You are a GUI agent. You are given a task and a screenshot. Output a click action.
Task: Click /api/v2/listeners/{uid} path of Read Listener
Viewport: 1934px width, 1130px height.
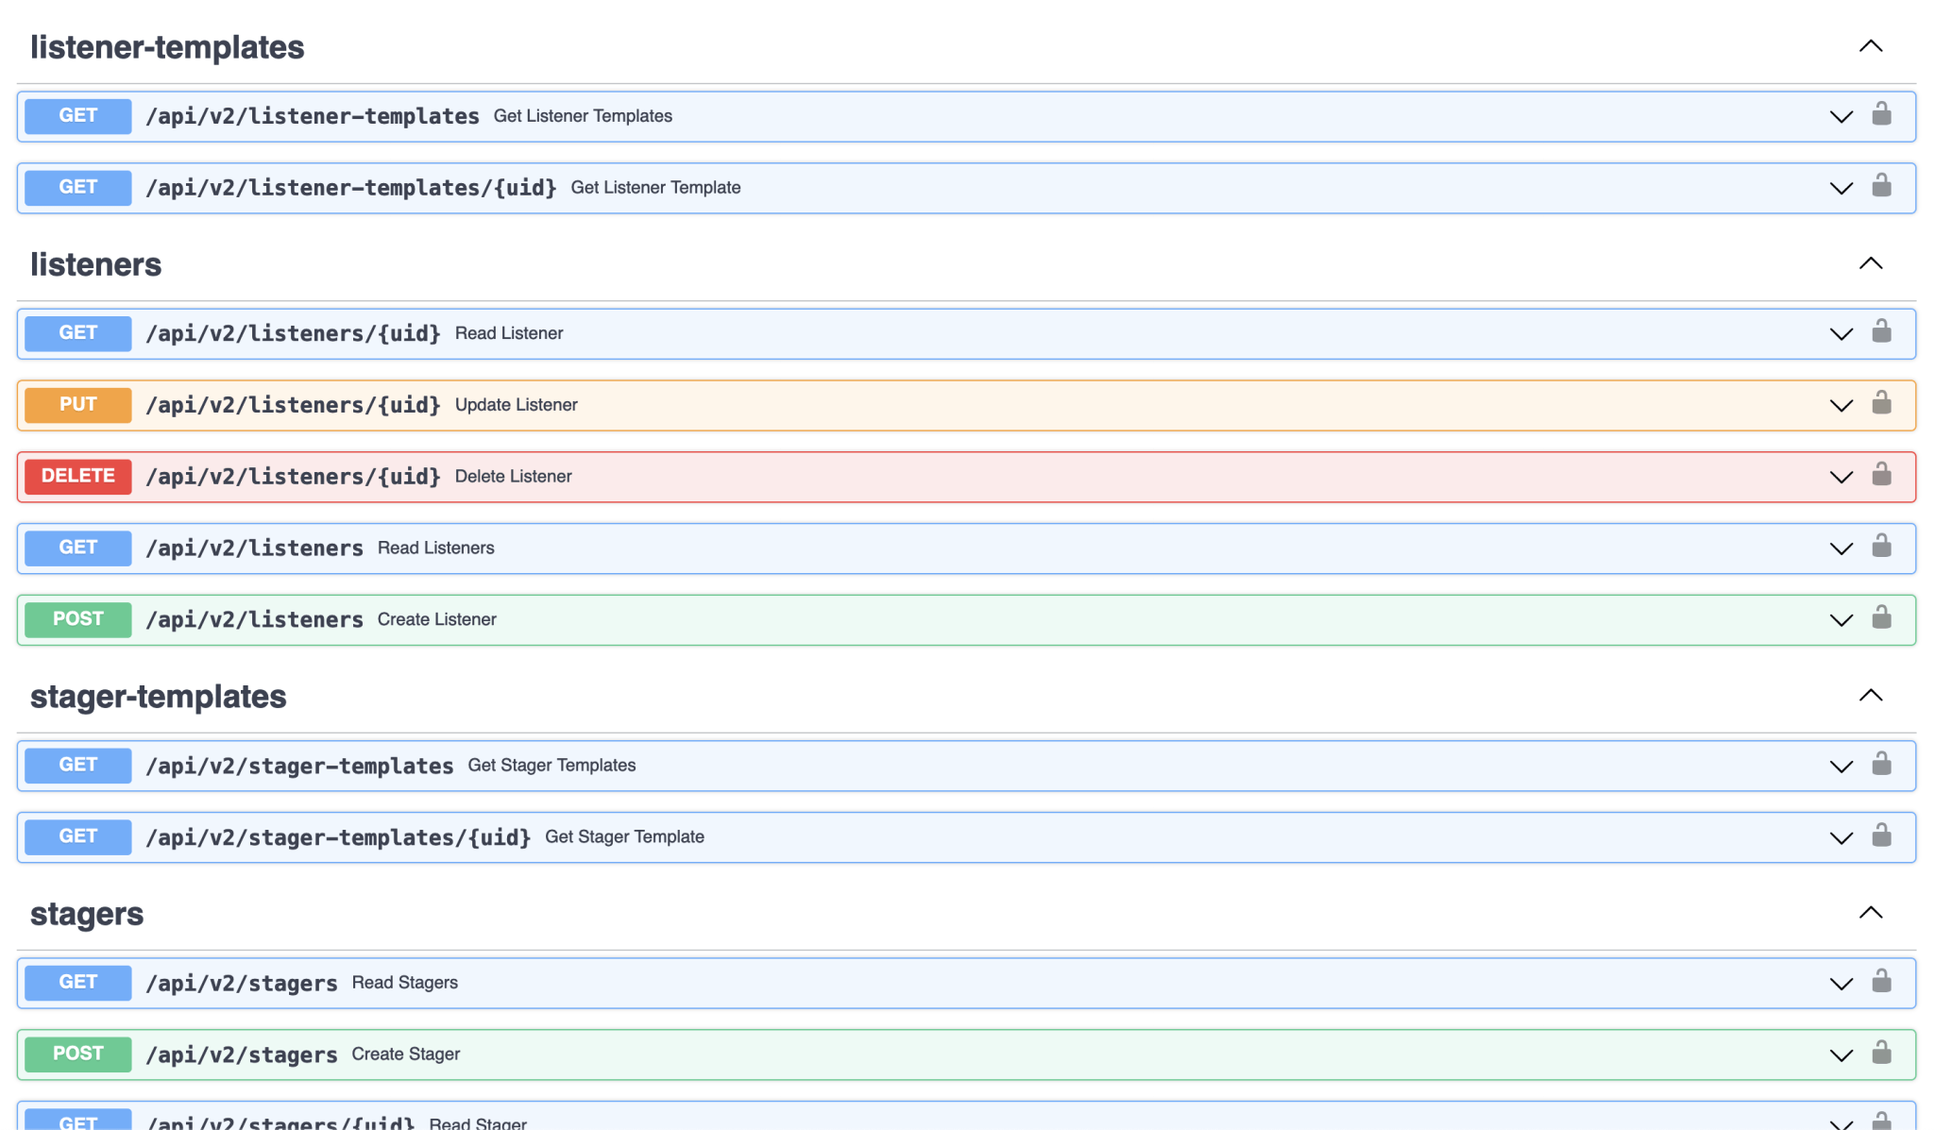coord(293,333)
